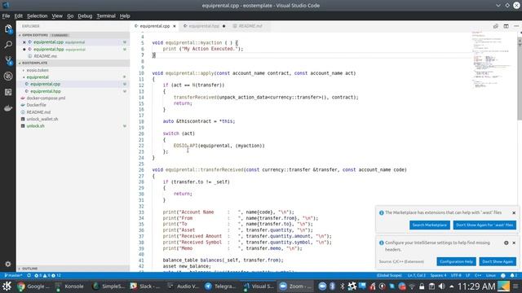The height and width of the screenshot is (293, 522).
Task: Open Problems from errors and warnings count
Action: (48, 275)
